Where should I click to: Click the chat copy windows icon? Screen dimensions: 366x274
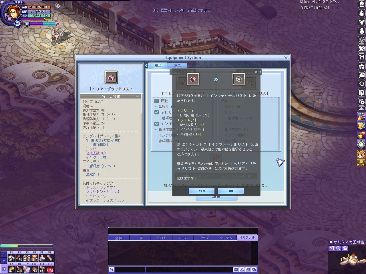[x=248, y=269]
